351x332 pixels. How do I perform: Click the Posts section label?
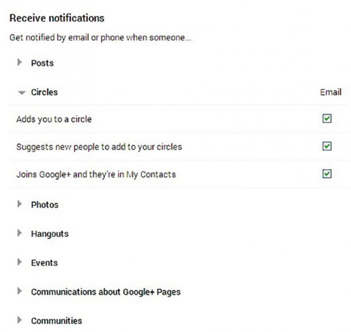coord(42,63)
